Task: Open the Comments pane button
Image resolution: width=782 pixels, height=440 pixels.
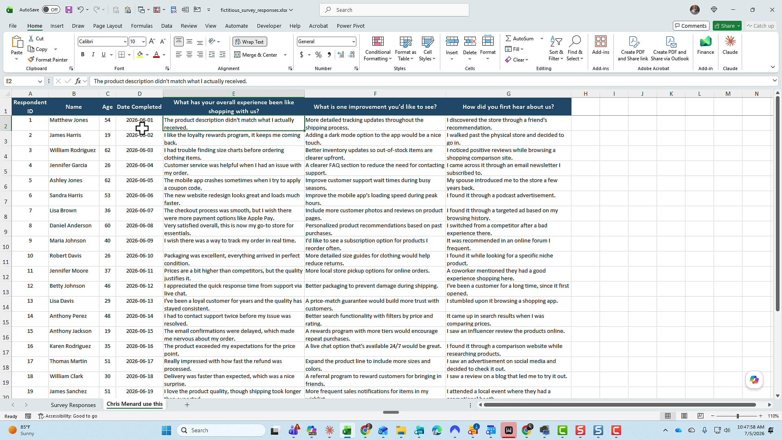Action: pos(691,26)
